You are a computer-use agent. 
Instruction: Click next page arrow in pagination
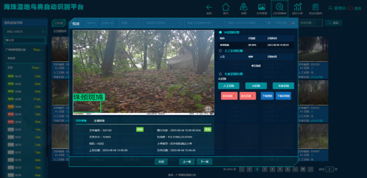311,169
